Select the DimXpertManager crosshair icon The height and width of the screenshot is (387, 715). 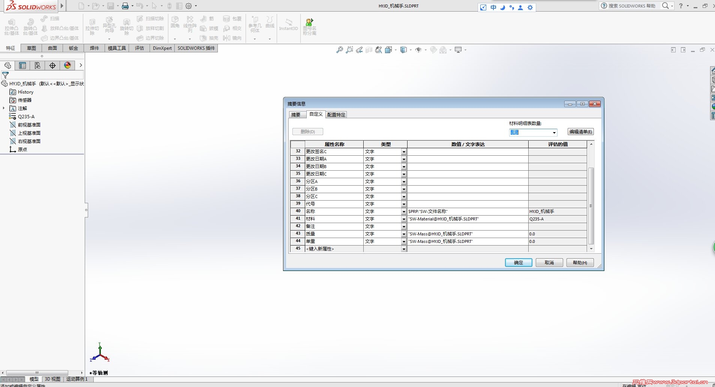[x=52, y=65]
